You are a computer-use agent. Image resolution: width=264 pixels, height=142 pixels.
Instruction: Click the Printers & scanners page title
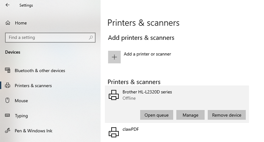click(x=143, y=23)
